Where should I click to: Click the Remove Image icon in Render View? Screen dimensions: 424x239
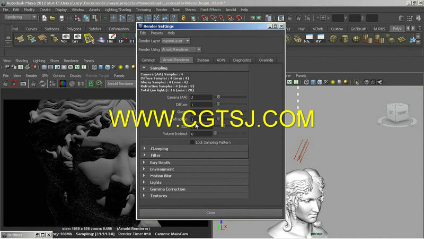tap(100, 84)
